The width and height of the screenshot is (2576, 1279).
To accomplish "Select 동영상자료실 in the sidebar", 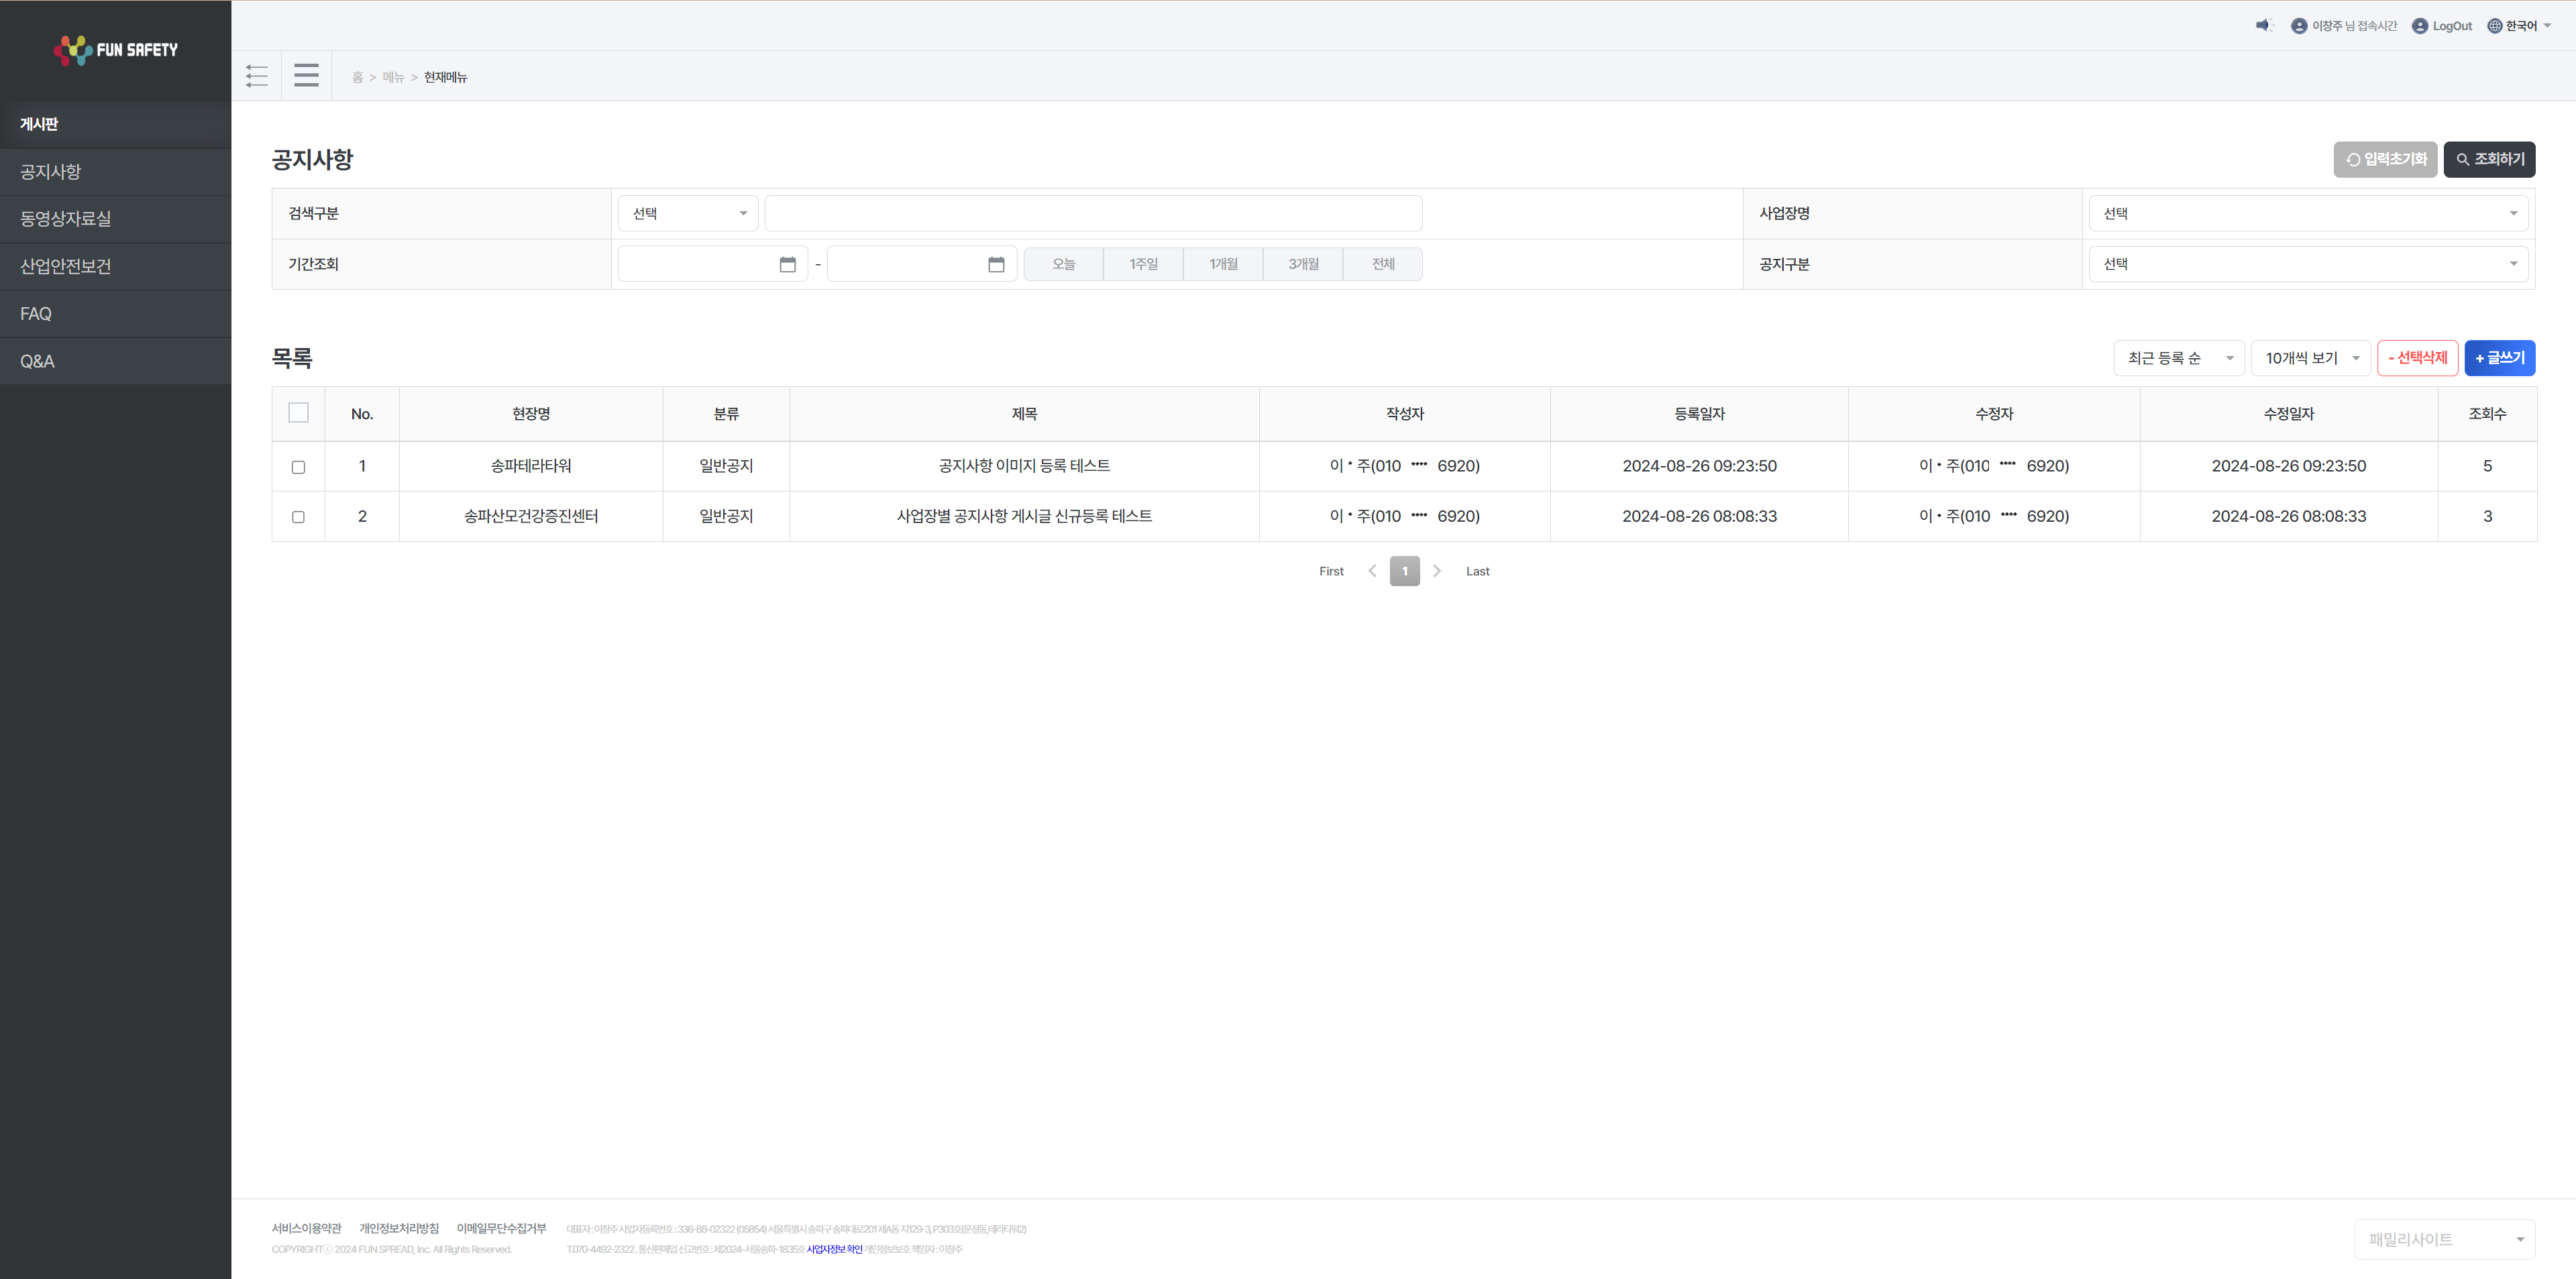I will pos(115,219).
